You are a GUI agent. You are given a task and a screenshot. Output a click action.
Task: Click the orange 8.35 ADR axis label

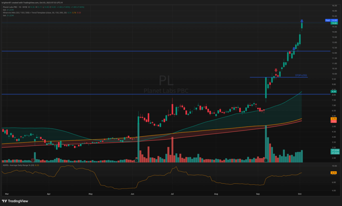[x=334, y=173]
